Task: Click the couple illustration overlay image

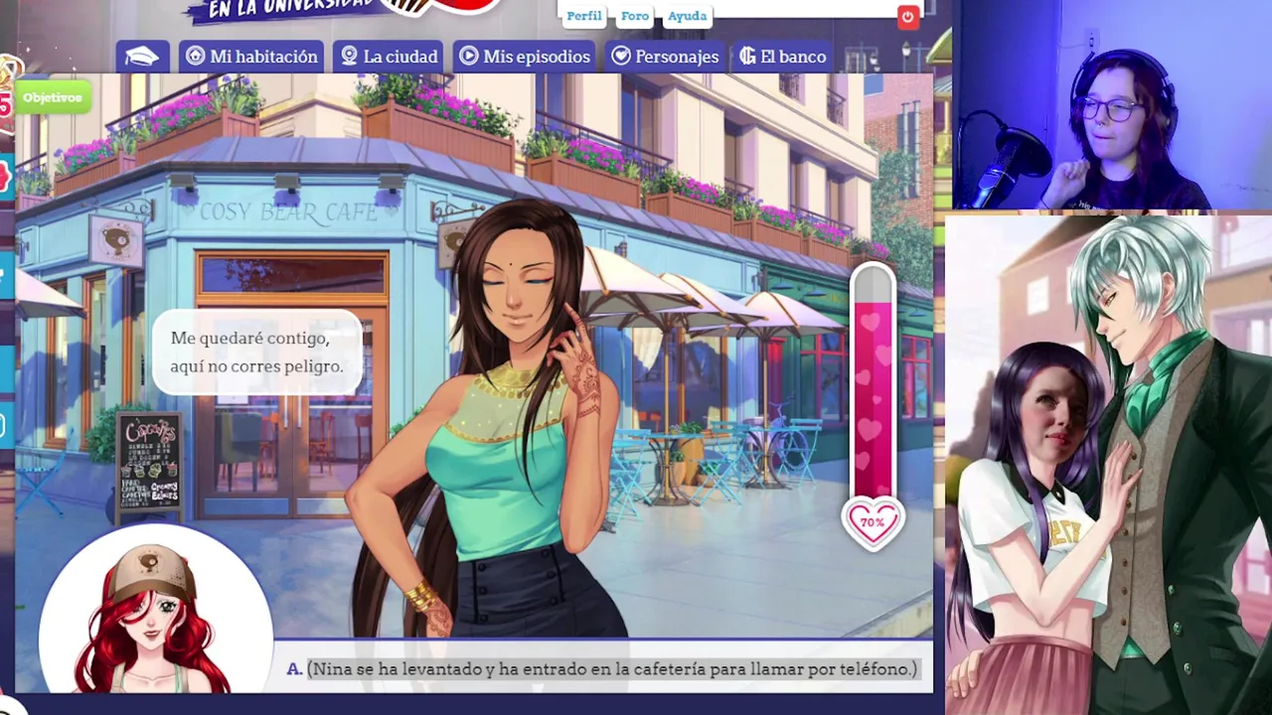Action: point(1108,465)
